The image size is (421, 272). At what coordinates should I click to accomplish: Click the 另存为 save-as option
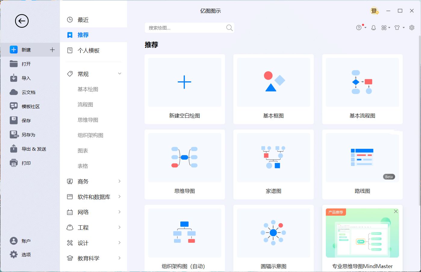tap(28, 135)
